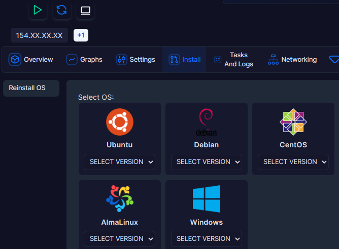Open AlmaLinux SELECT VERSION dropdown
The width and height of the screenshot is (339, 249).
tap(120, 239)
